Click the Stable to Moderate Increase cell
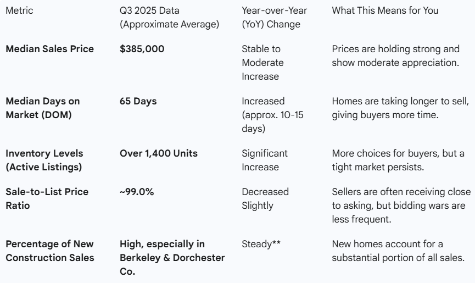The image size is (475, 283). tap(262, 63)
